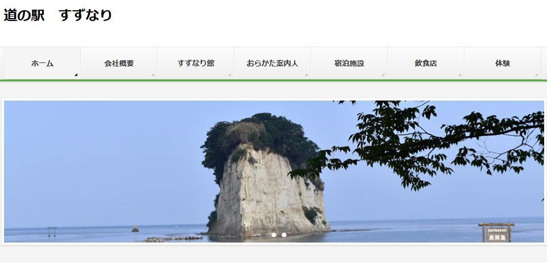Open the 会社概要 menu item

(119, 63)
